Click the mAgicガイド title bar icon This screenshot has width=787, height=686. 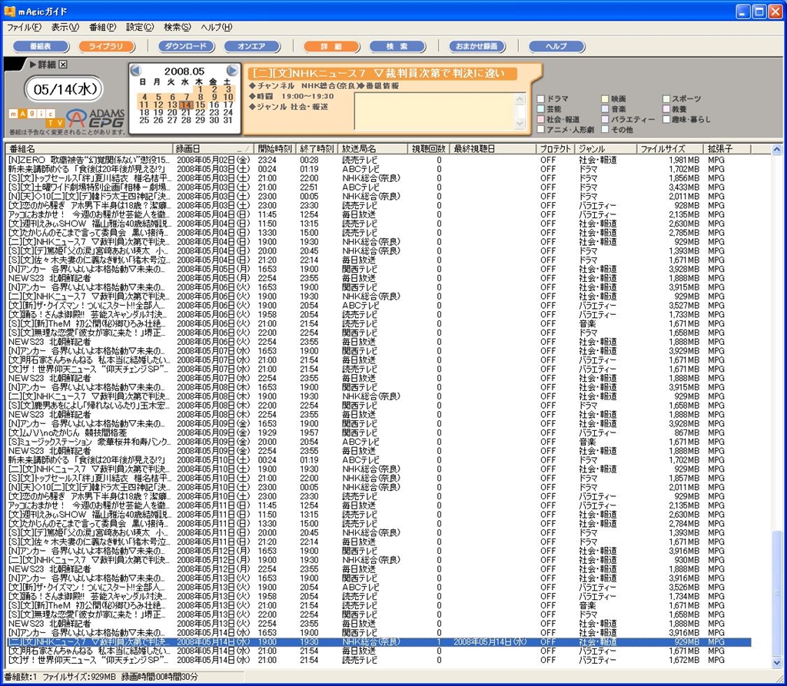click(9, 11)
